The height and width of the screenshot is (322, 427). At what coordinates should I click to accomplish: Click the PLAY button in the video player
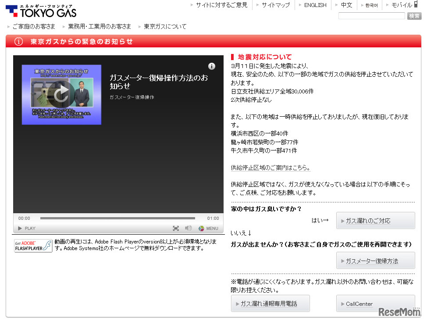click(x=27, y=228)
